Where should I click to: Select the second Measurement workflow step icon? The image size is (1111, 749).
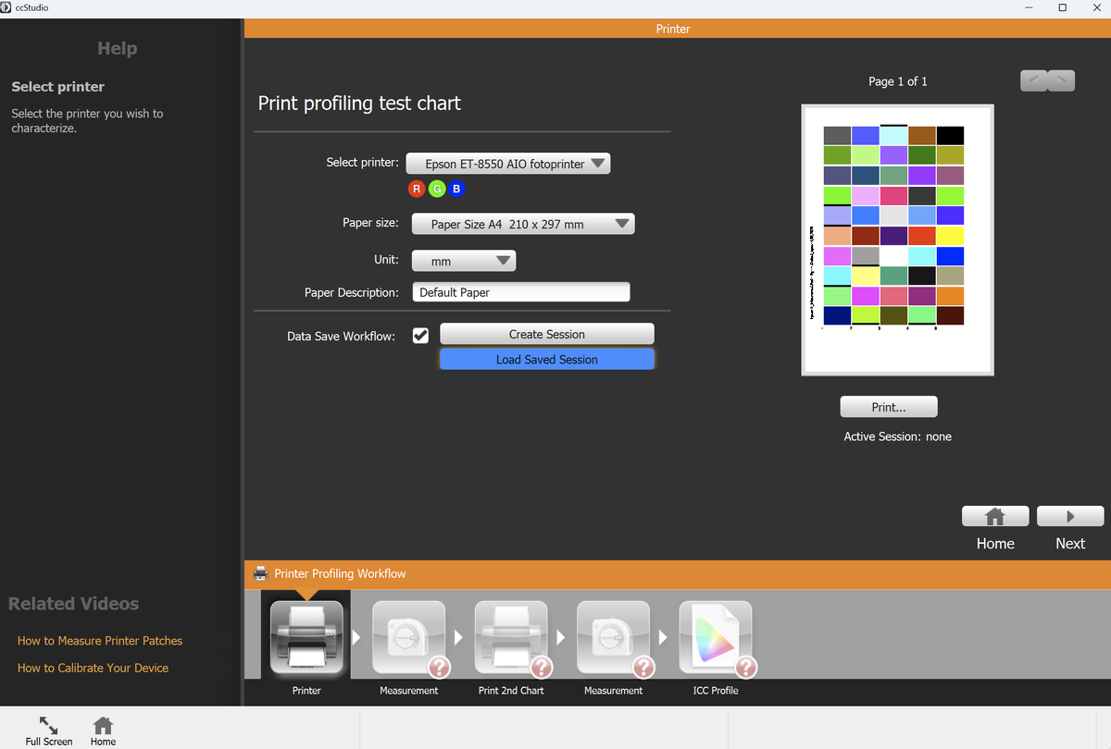[613, 637]
